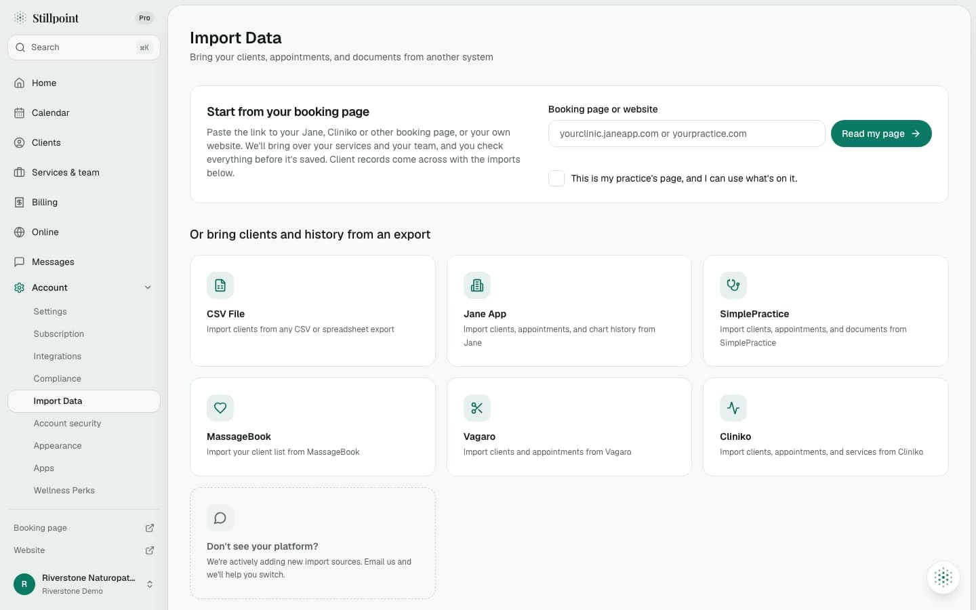
Task: Click the Vagaro scissors icon
Action: pos(477,408)
